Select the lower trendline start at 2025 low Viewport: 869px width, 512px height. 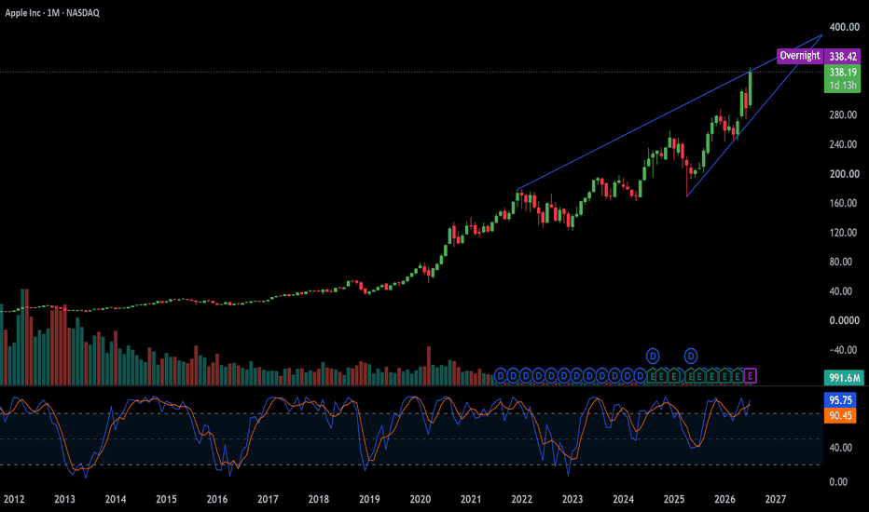point(686,195)
